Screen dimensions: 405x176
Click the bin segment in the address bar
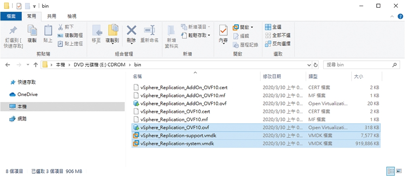pos(138,65)
